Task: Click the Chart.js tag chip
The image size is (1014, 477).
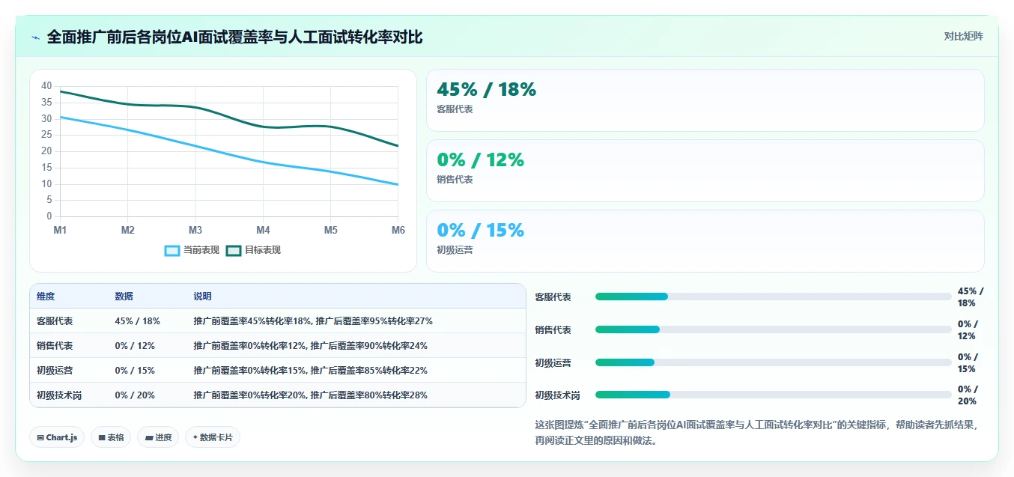Action: (57, 437)
